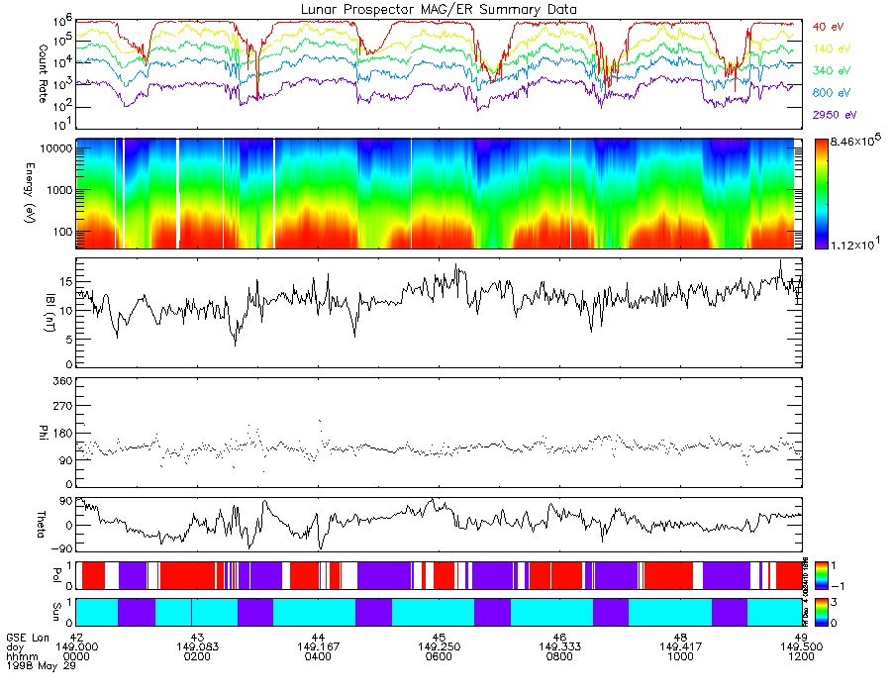Click the "Pol" axis label
This screenshot has width=891, height=693.
[56, 575]
